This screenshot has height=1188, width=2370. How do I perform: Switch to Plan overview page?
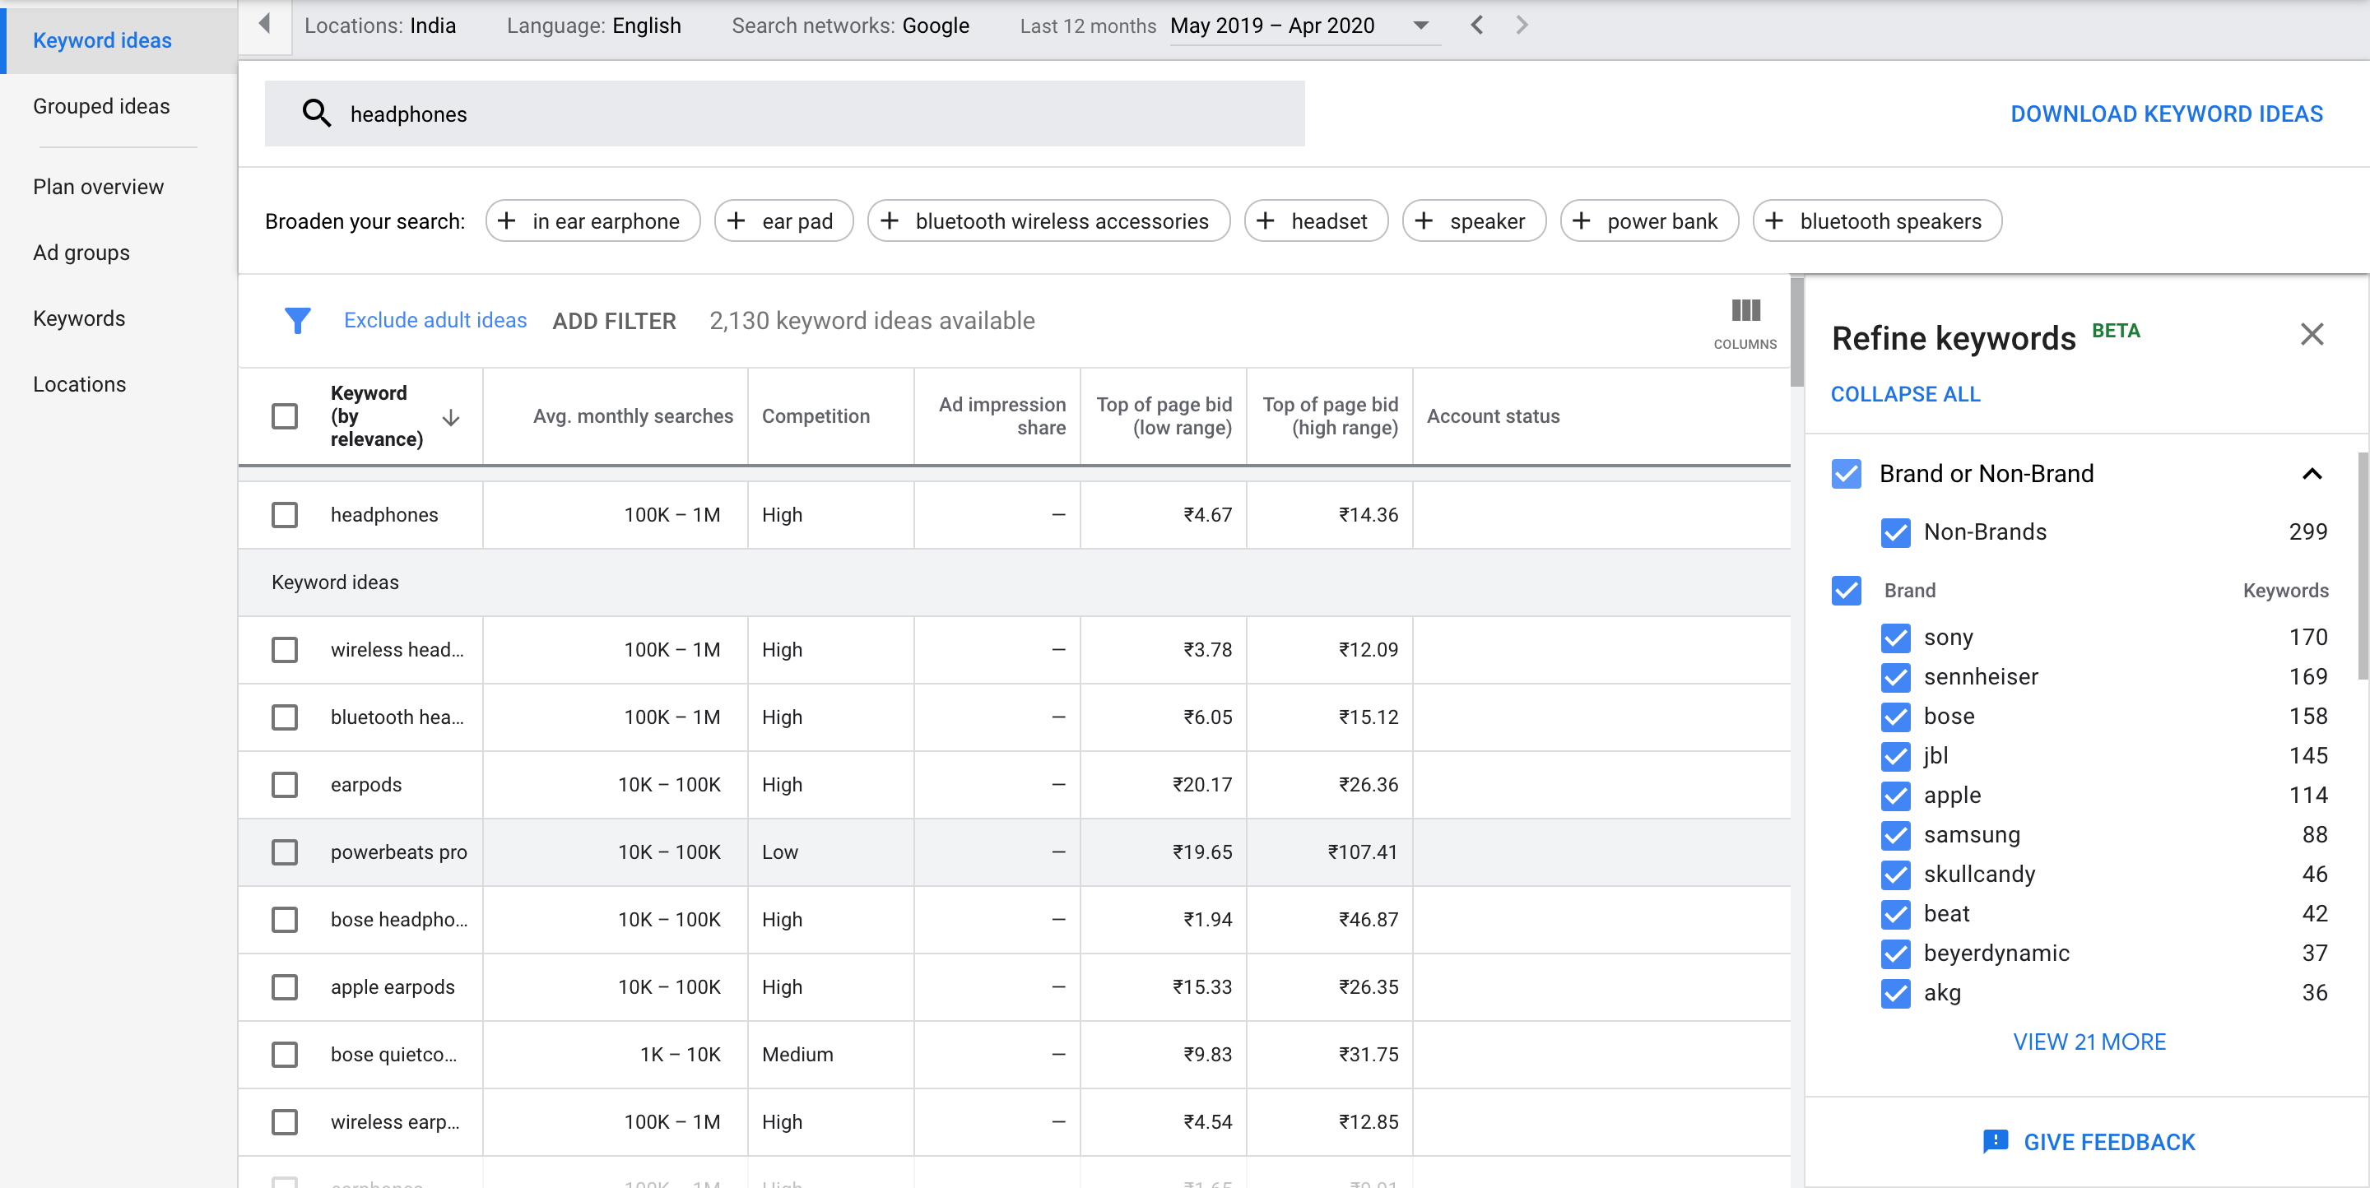pos(99,187)
